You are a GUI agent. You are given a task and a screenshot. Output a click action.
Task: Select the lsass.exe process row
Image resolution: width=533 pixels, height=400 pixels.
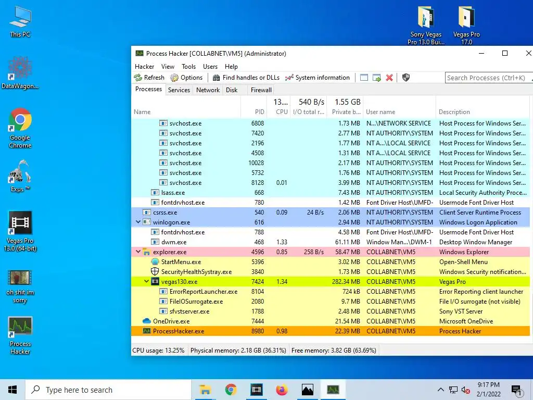pyautogui.click(x=331, y=193)
